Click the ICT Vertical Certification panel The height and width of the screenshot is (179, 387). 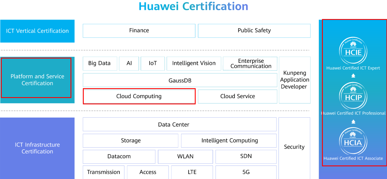pos(37,31)
